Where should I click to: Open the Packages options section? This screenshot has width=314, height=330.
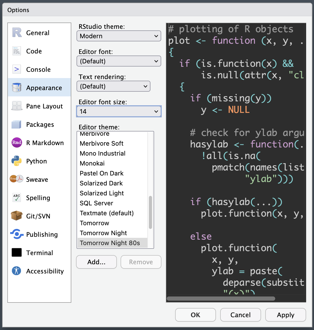point(39,124)
